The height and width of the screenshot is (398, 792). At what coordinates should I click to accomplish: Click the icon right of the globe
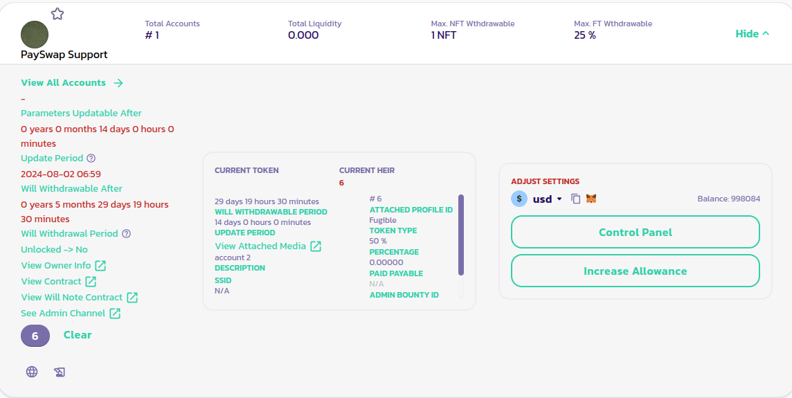tap(60, 372)
